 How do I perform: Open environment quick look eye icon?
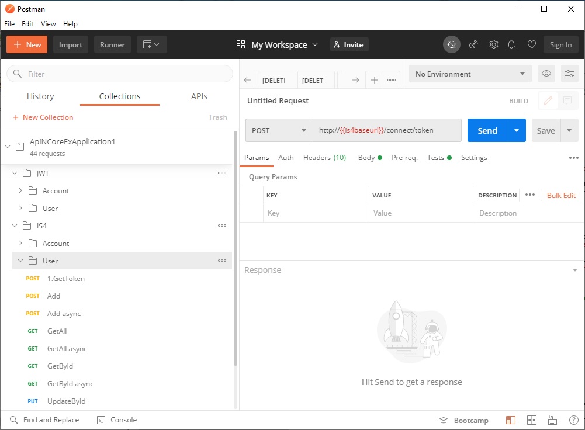pos(546,74)
